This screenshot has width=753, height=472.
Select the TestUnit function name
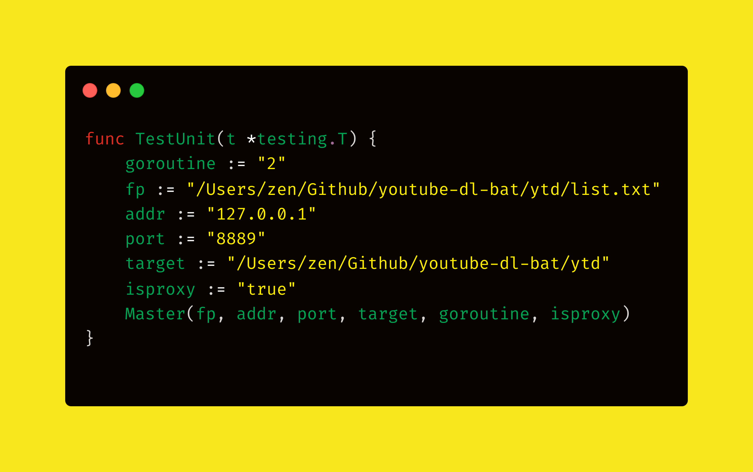(175, 139)
